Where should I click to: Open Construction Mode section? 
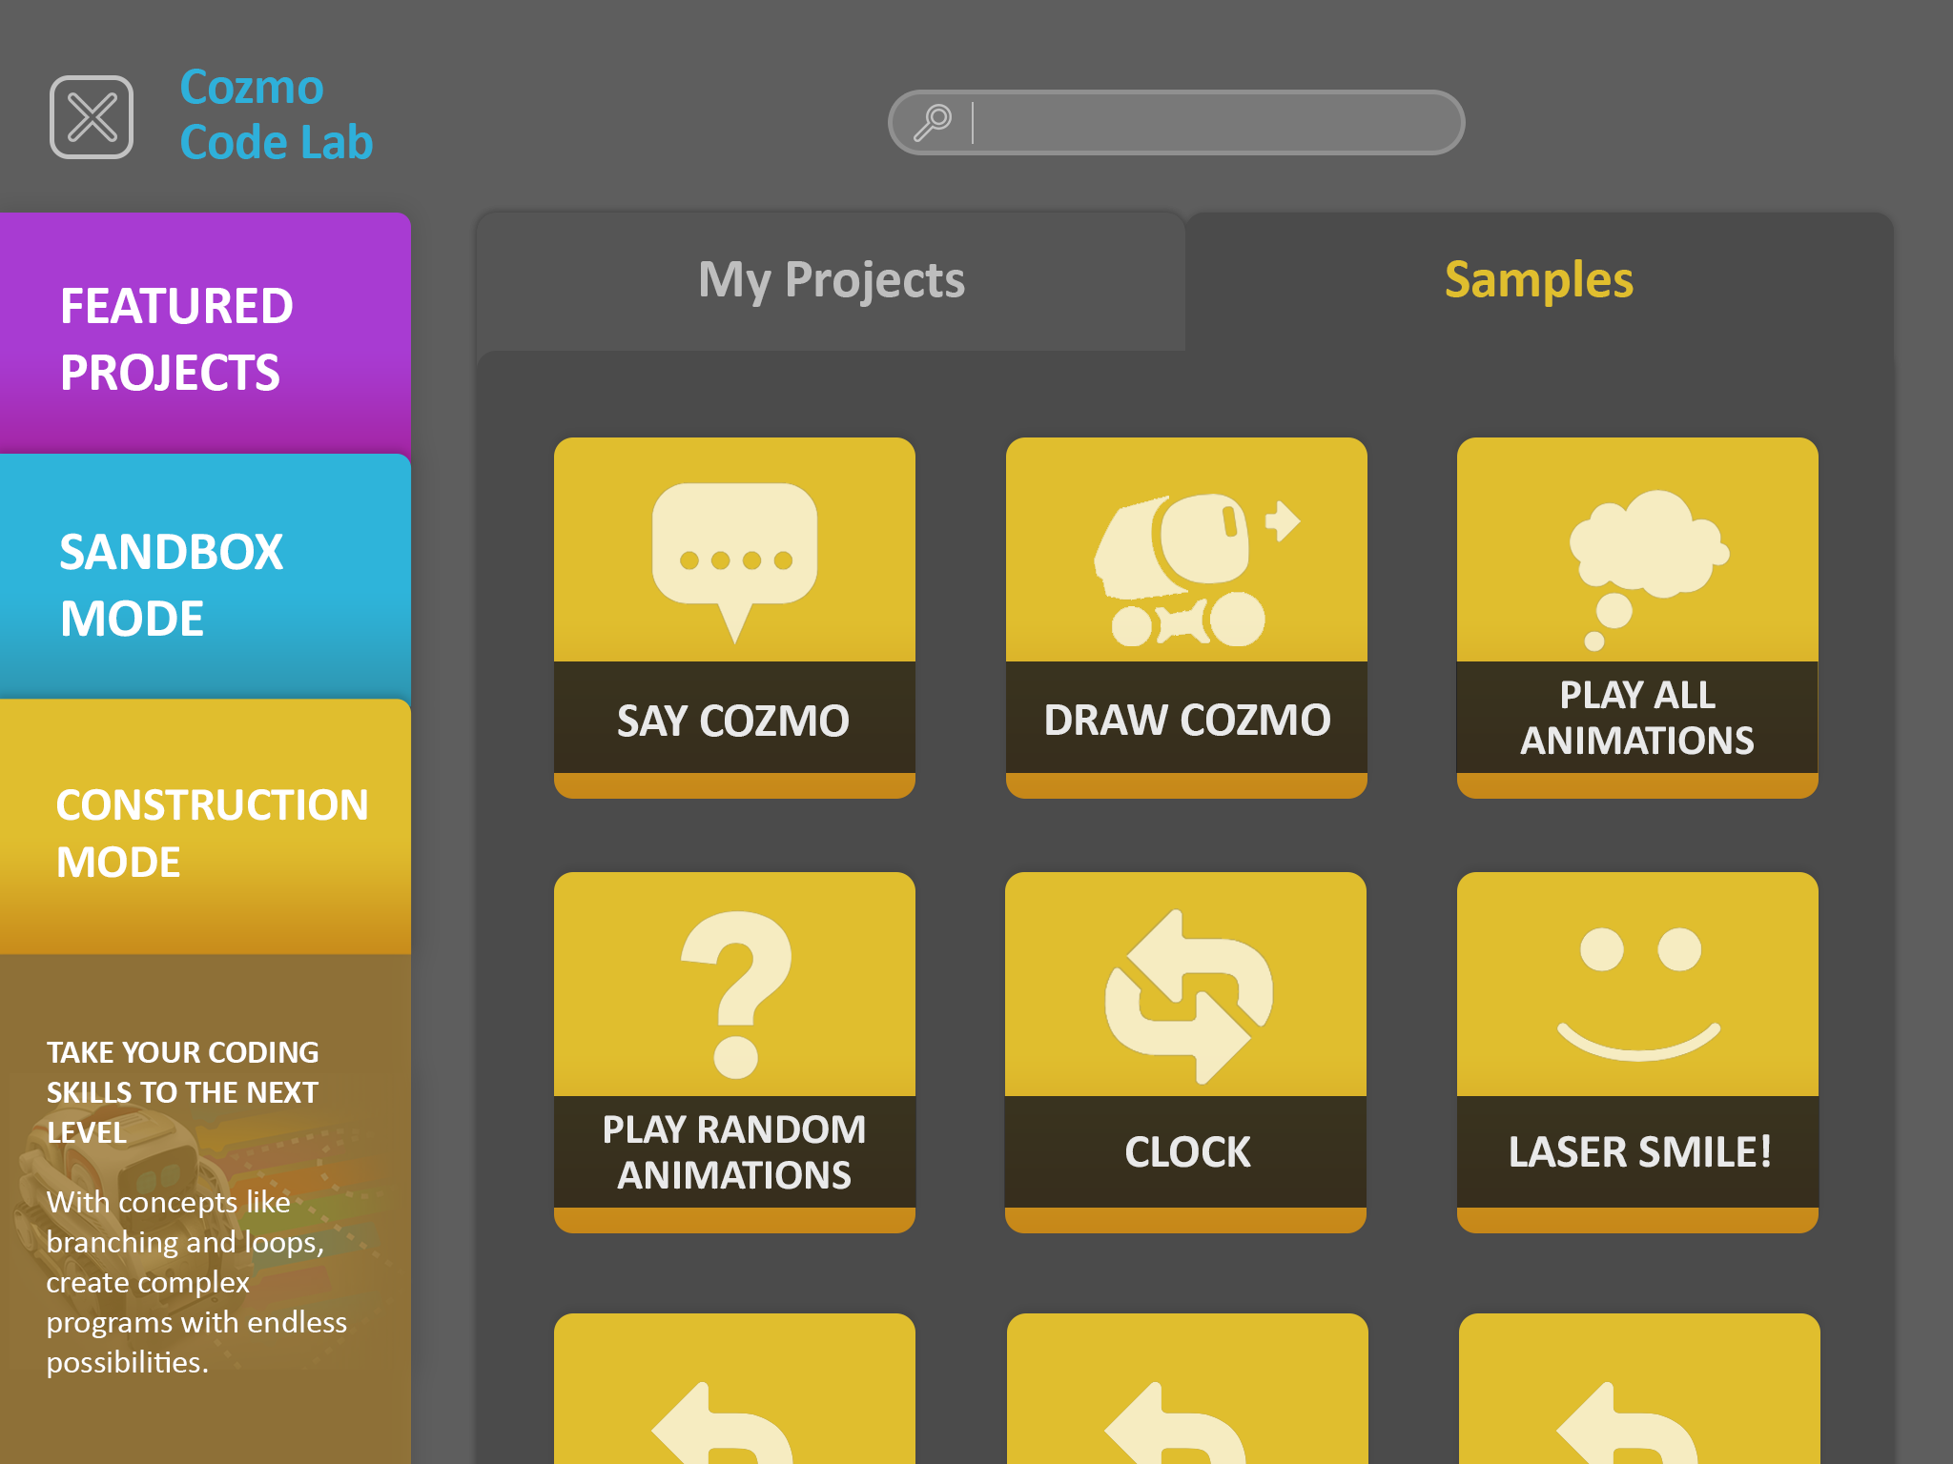click(x=205, y=827)
